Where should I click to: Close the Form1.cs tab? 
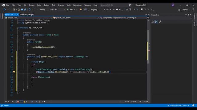(x=18, y=15)
